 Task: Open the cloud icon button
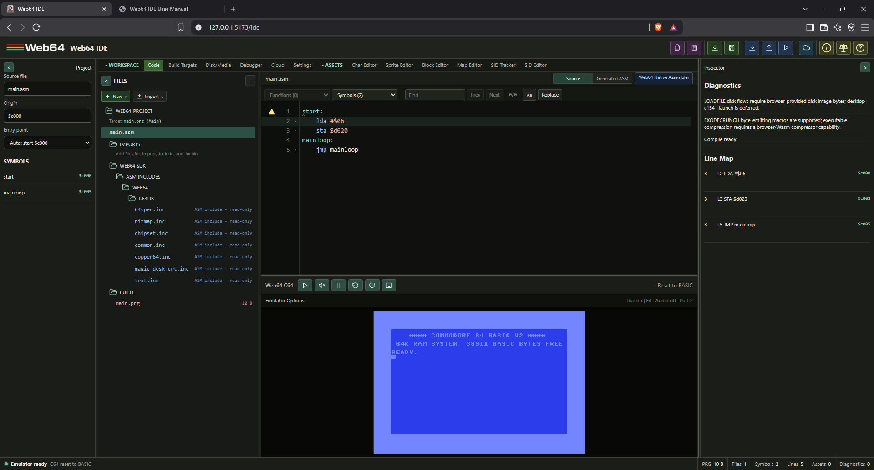(x=806, y=48)
